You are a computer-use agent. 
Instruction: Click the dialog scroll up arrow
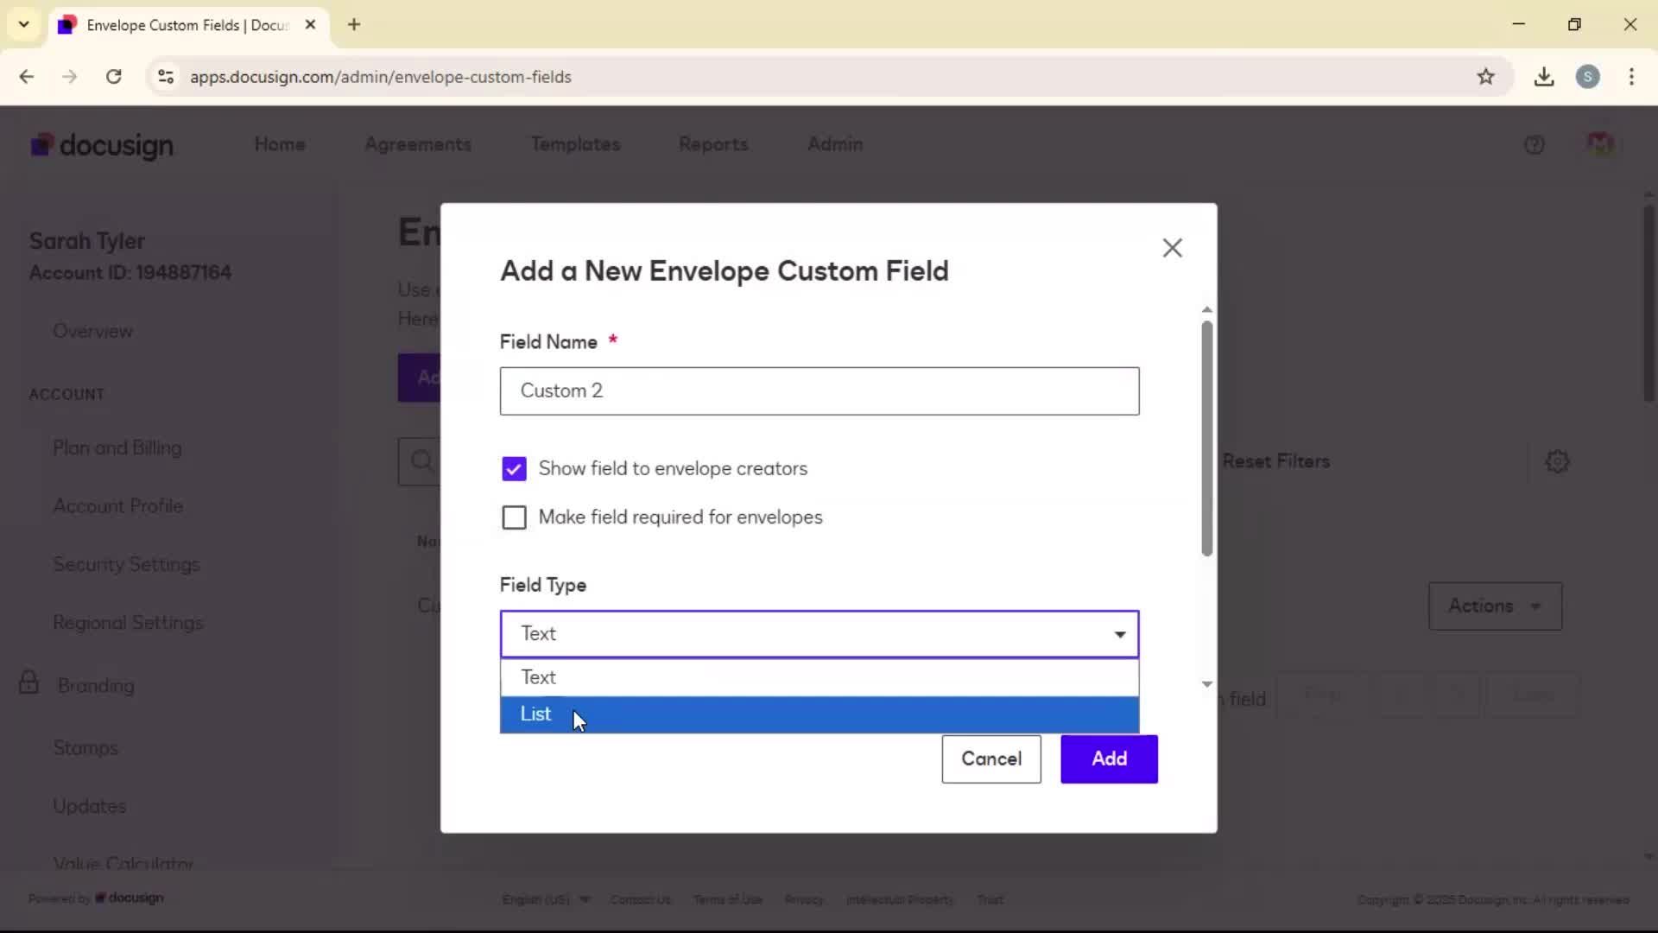1206,309
